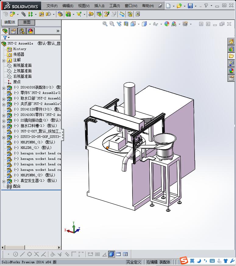Viewport: 236px width, 266px height.
Task: Open the Display Style dropdown arrow
Action: (150, 24)
